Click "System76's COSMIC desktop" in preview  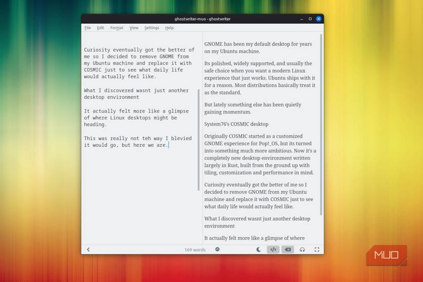coord(236,124)
